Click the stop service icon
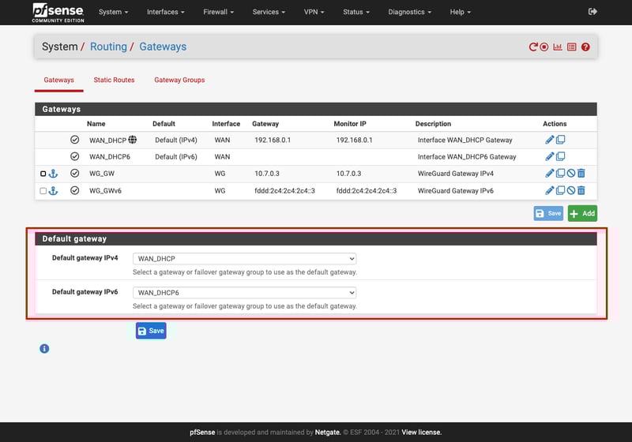The height and width of the screenshot is (442, 632). click(x=544, y=47)
